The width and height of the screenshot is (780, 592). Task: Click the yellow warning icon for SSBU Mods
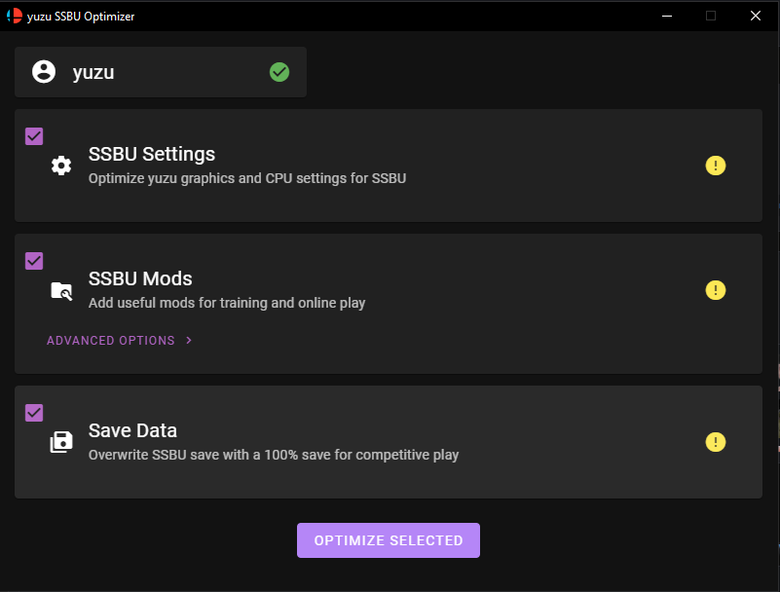pyautogui.click(x=716, y=290)
